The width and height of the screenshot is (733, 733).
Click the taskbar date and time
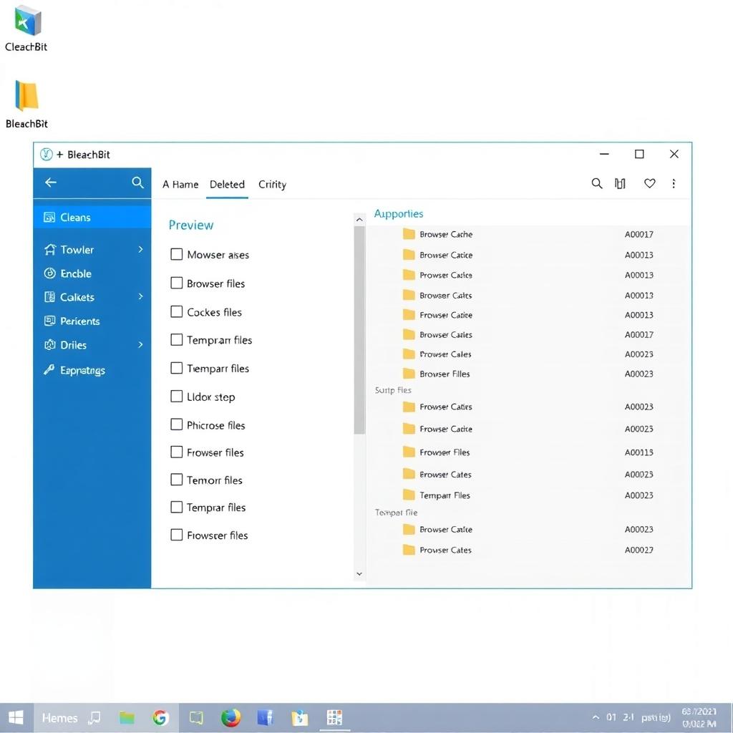[x=699, y=717]
